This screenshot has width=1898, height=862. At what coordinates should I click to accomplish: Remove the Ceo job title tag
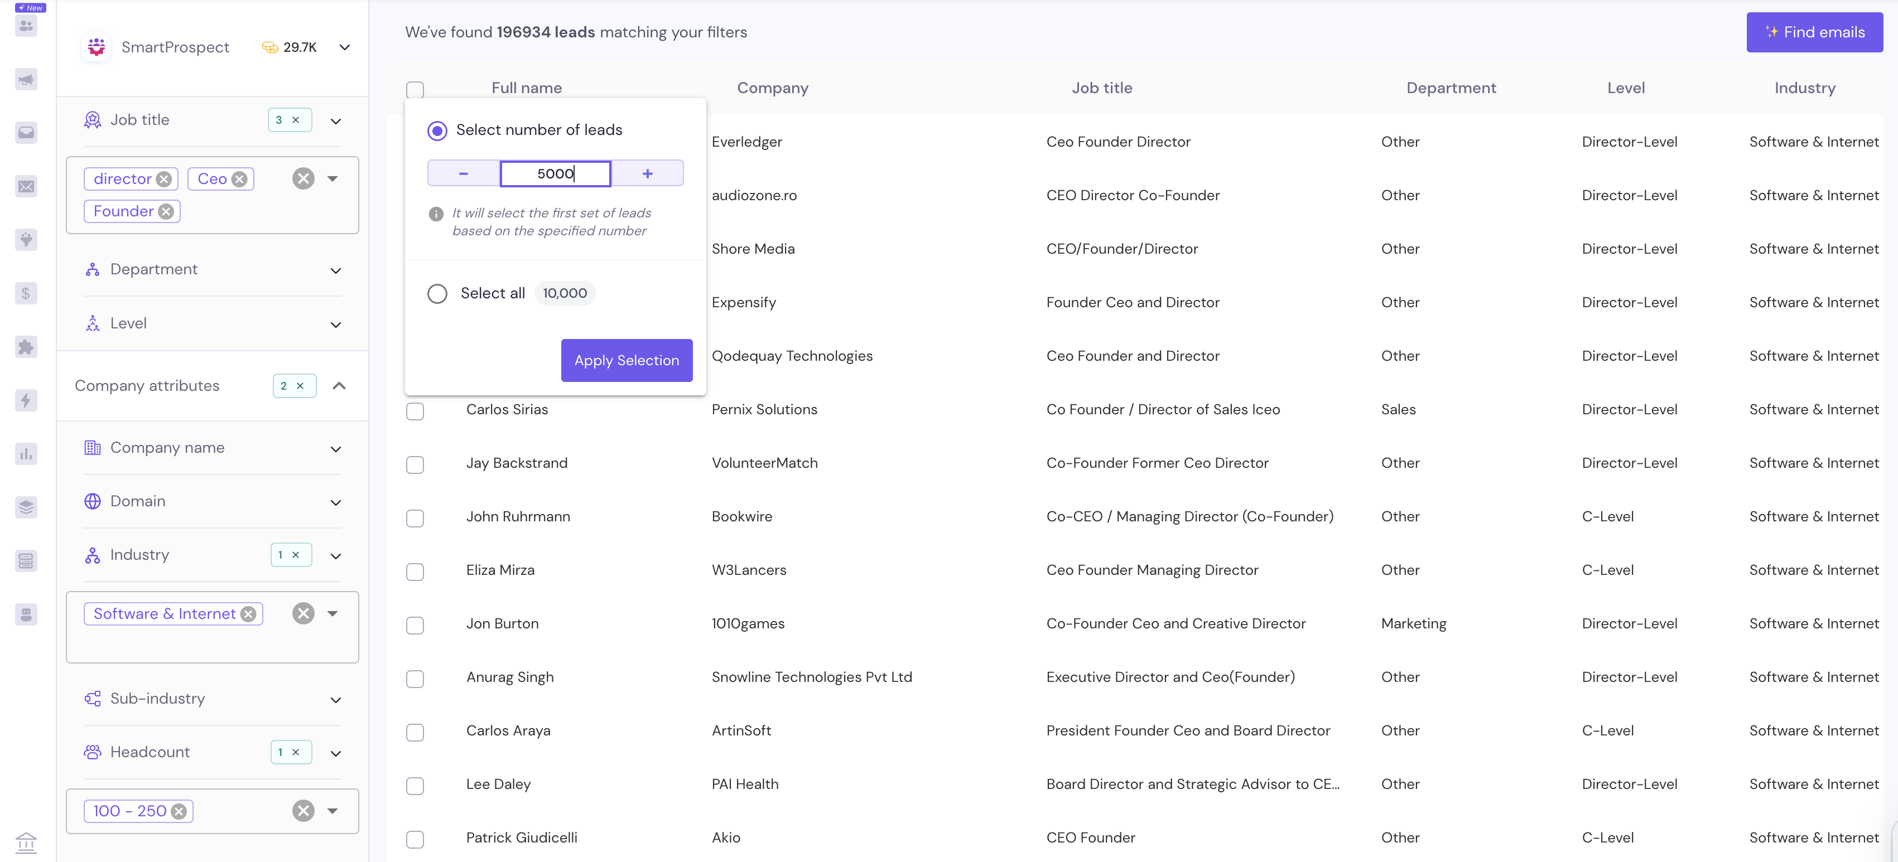pyautogui.click(x=239, y=179)
